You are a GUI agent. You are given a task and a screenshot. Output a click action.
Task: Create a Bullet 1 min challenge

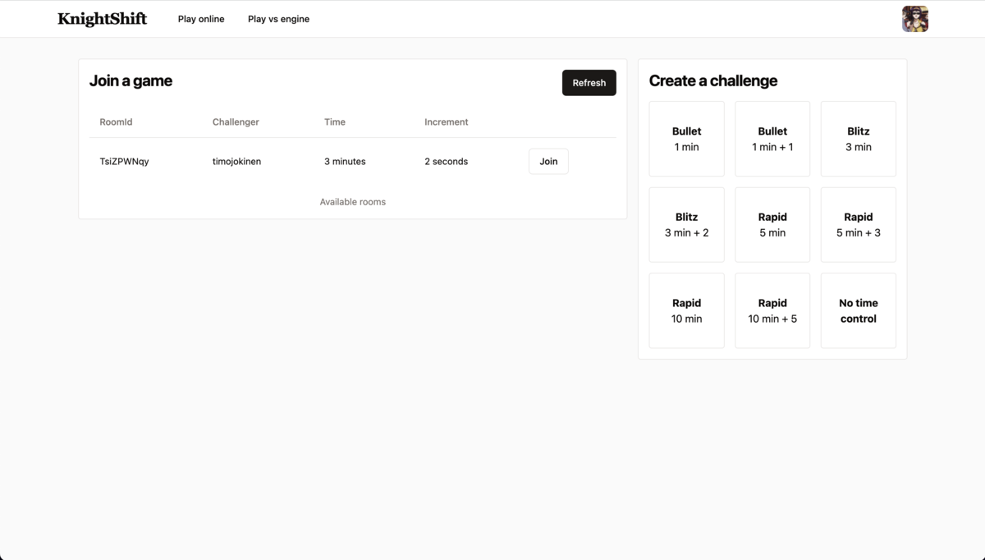(x=686, y=139)
